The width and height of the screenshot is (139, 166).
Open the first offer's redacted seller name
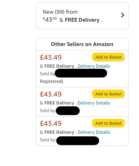(81, 73)
